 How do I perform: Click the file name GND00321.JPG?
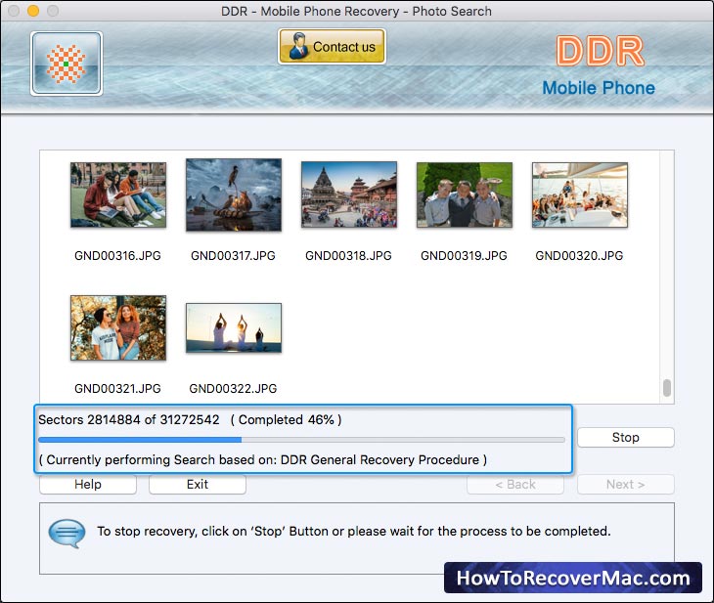tap(118, 389)
